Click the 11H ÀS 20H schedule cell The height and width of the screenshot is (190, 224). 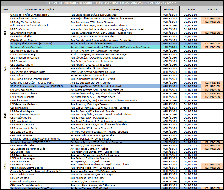tap(170, 47)
